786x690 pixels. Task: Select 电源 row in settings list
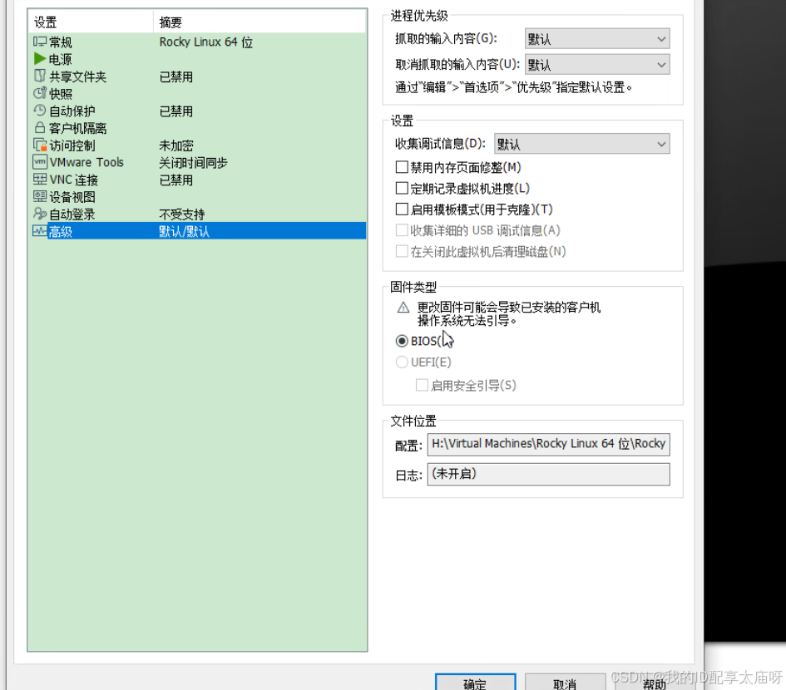[197, 59]
